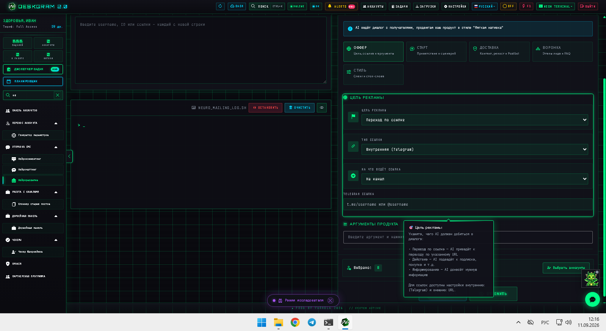Open Панель аккаунтов in the sidebar
This screenshot has height=331, width=606.
point(33,111)
